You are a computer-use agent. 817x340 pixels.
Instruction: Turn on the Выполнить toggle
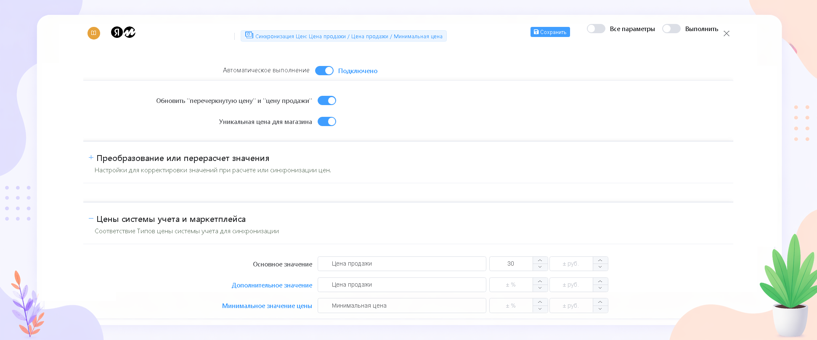point(671,29)
